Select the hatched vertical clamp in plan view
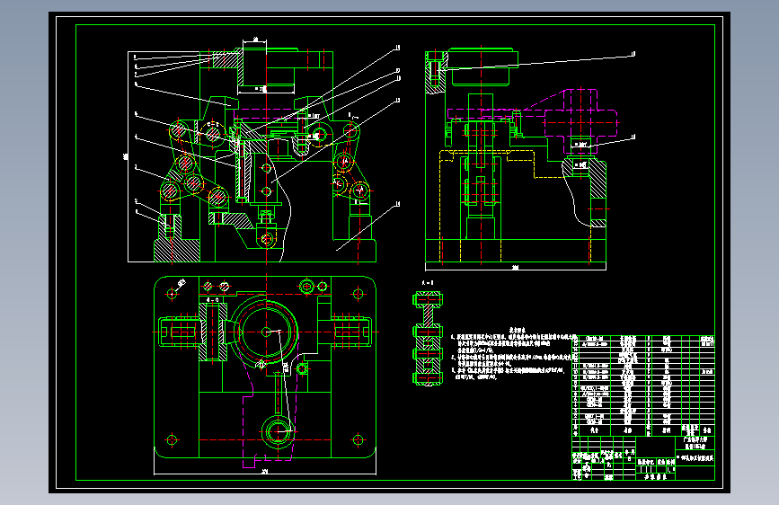Image resolution: width=779 pixels, height=505 pixels. point(213,332)
